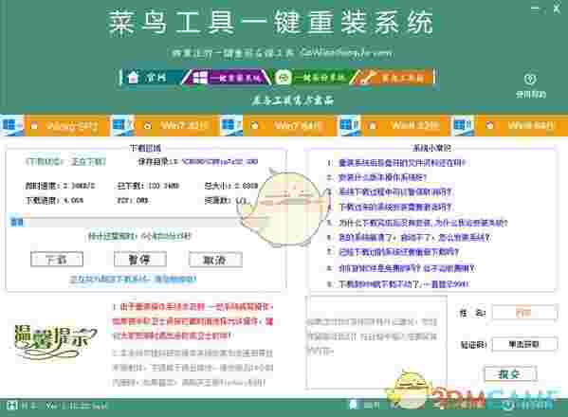Click the Windows icon beside Win8 64位
The width and height of the screenshot is (568, 417).
point(463,125)
